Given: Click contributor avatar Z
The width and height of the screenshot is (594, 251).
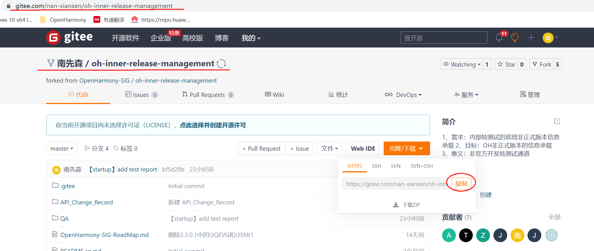Looking at the screenshot, I should [x=483, y=235].
